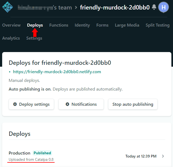Click the friendly-murdock-2d0bb0 site name in header
Viewport: 173px width, 167px height.
click(115, 8)
